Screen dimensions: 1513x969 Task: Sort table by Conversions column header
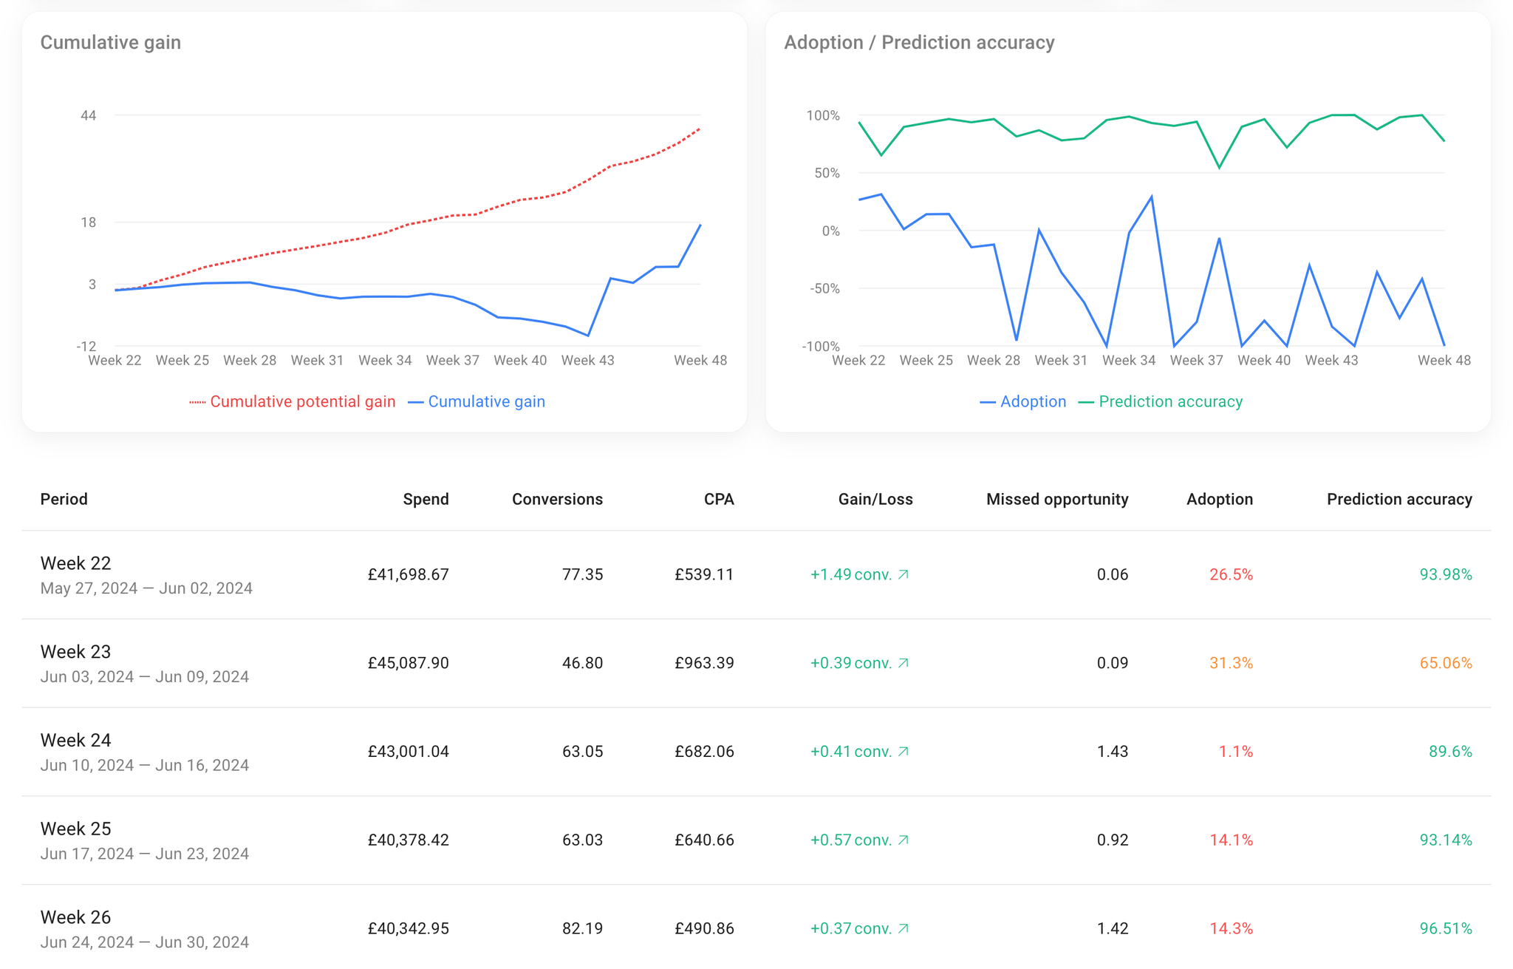coord(557,499)
